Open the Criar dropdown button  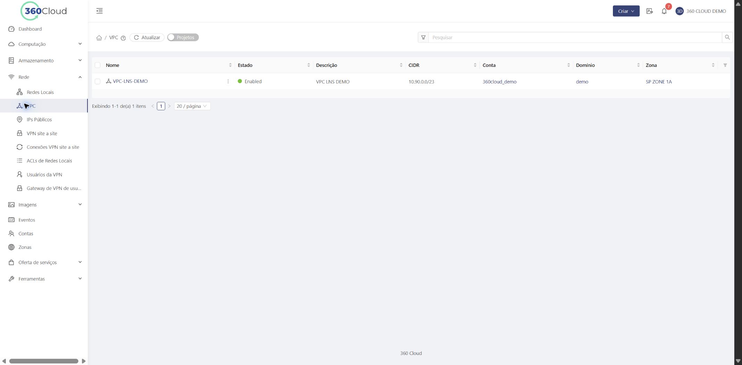(626, 11)
